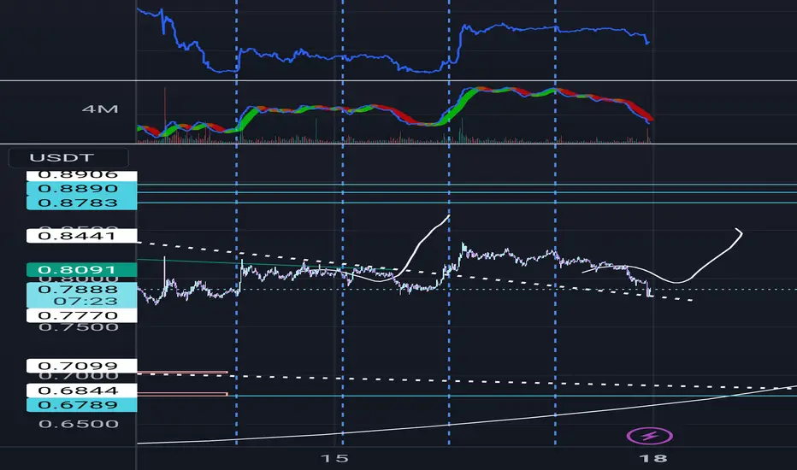This screenshot has width=797, height=470.
Task: Click the purple lightning flash icon
Action: 650,436
